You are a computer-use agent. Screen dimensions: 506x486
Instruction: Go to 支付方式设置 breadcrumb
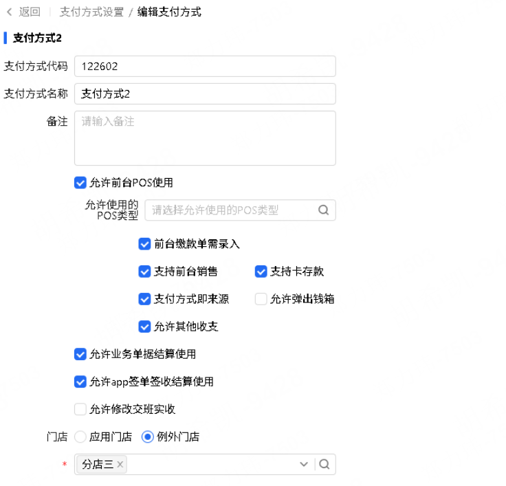tap(91, 12)
